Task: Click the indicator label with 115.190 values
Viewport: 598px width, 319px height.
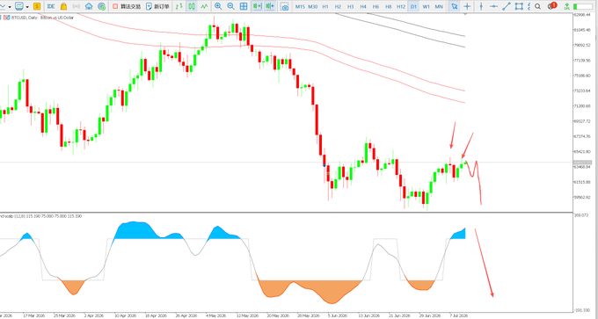Action: tap(40, 216)
